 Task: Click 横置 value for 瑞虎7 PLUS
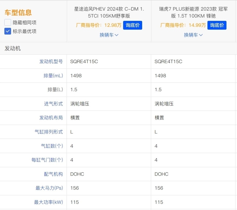159,118
